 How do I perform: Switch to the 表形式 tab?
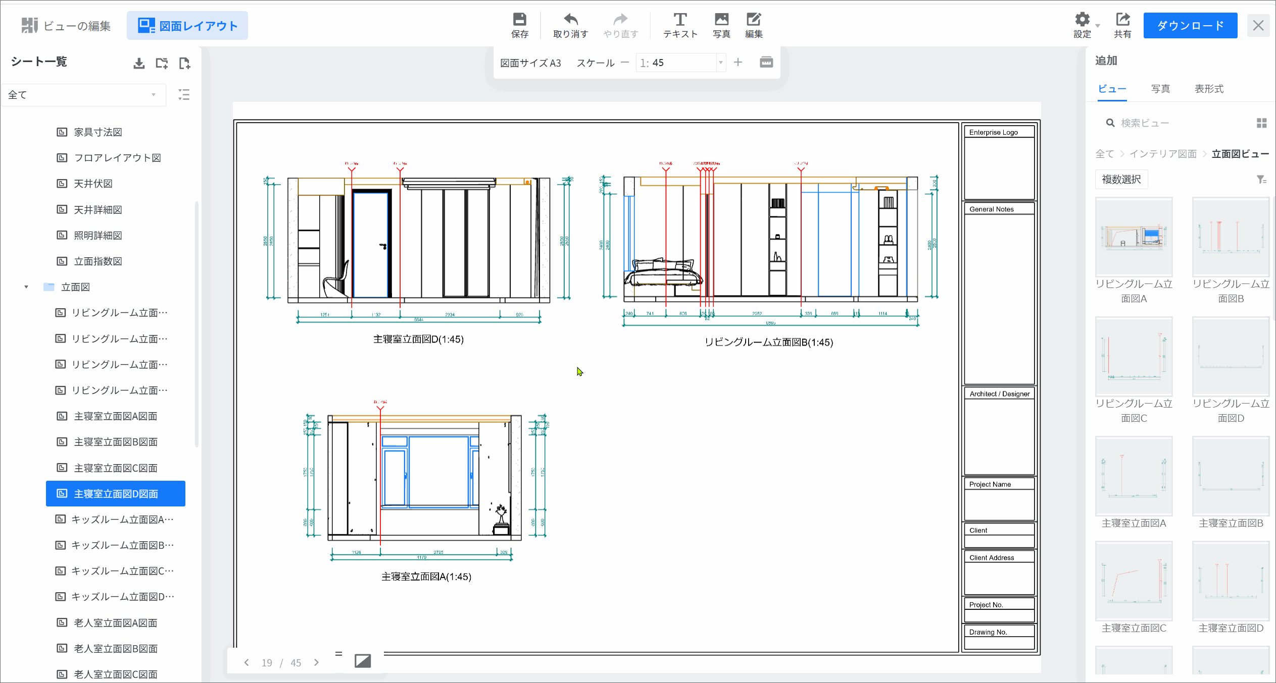1209,89
